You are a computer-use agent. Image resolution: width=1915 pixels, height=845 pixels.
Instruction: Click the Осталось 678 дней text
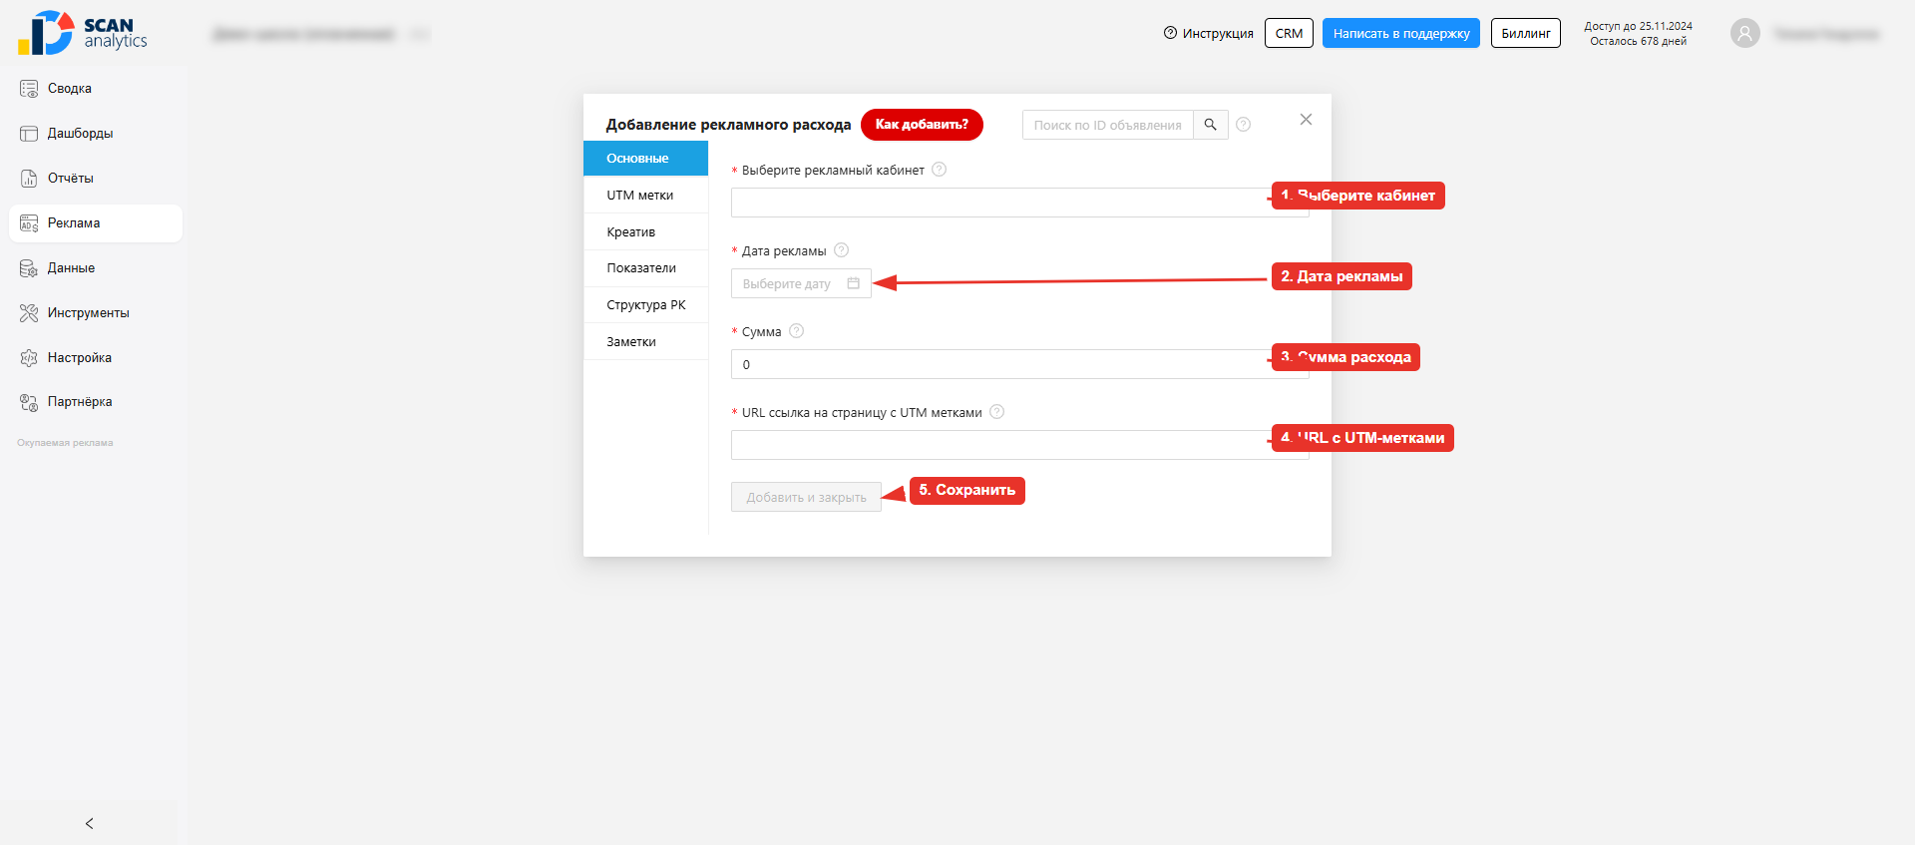(x=1638, y=41)
